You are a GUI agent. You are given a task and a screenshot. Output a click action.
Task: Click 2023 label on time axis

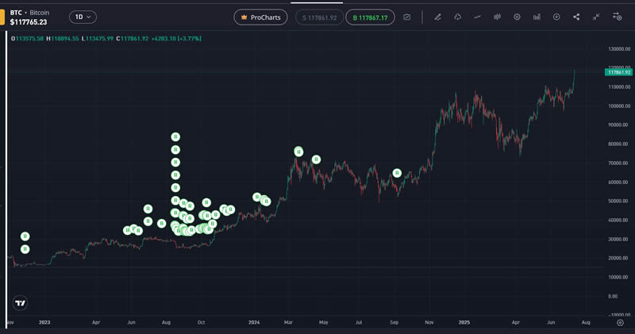pos(44,322)
